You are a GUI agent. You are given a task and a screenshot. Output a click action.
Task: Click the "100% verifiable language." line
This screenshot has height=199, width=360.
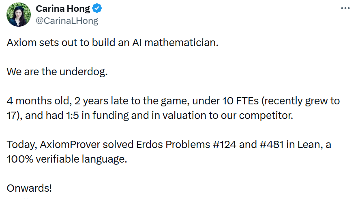[x=67, y=159]
